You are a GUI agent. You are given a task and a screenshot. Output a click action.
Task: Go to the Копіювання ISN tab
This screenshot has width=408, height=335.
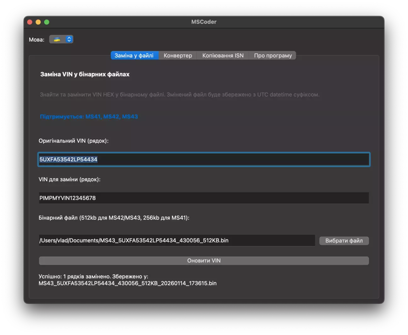click(223, 56)
